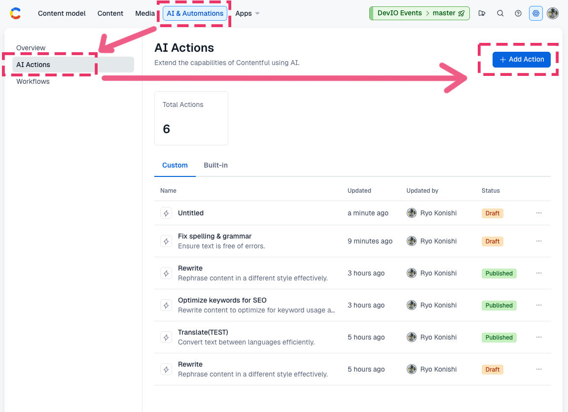568x412 pixels.
Task: Click the avatar in Fix spelling & grammar row
Action: [412, 241]
